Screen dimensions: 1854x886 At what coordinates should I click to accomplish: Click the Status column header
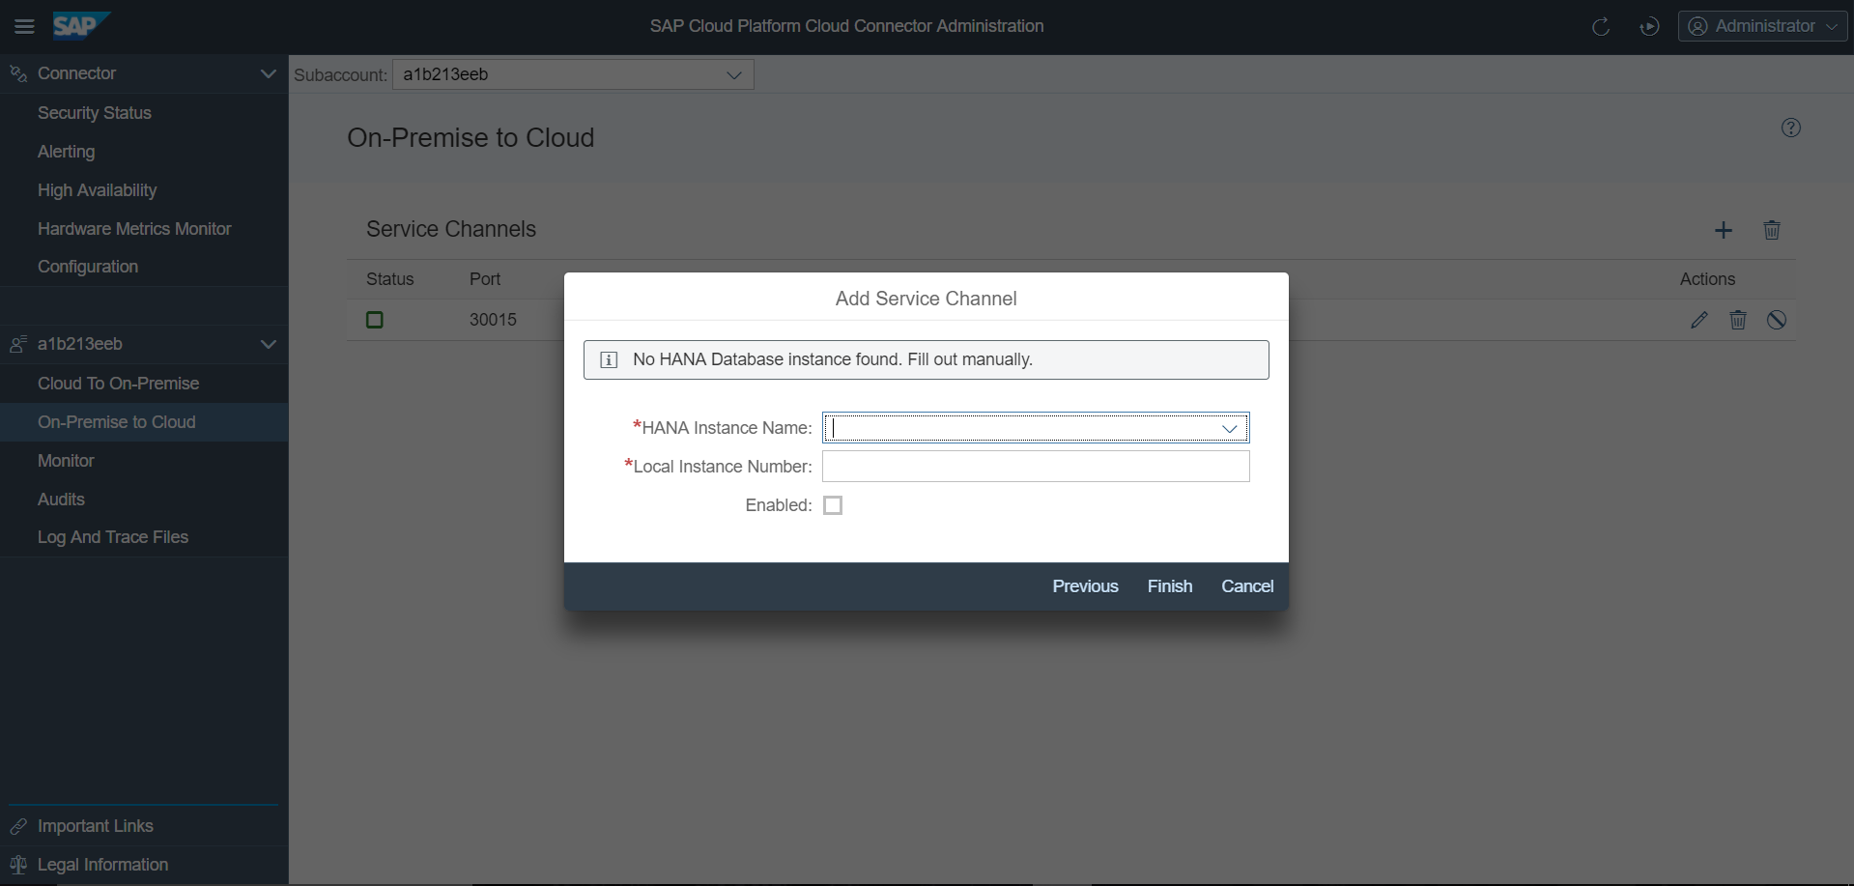[389, 279]
